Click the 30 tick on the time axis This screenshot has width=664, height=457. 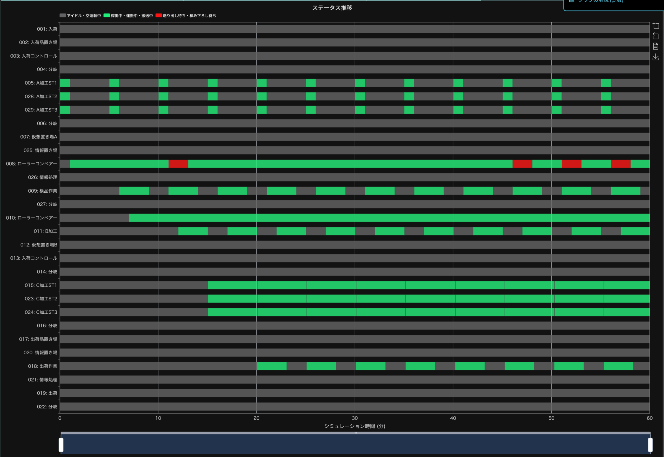point(355,418)
